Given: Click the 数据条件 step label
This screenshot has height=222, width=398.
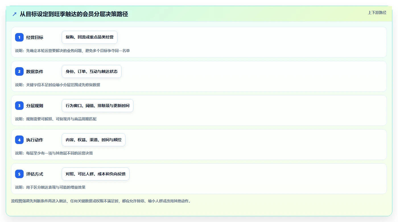Looking at the screenshot, I should click(35, 71).
